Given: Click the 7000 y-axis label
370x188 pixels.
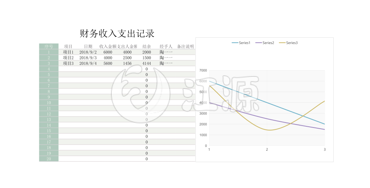Looking at the screenshot, I should click(x=203, y=70).
